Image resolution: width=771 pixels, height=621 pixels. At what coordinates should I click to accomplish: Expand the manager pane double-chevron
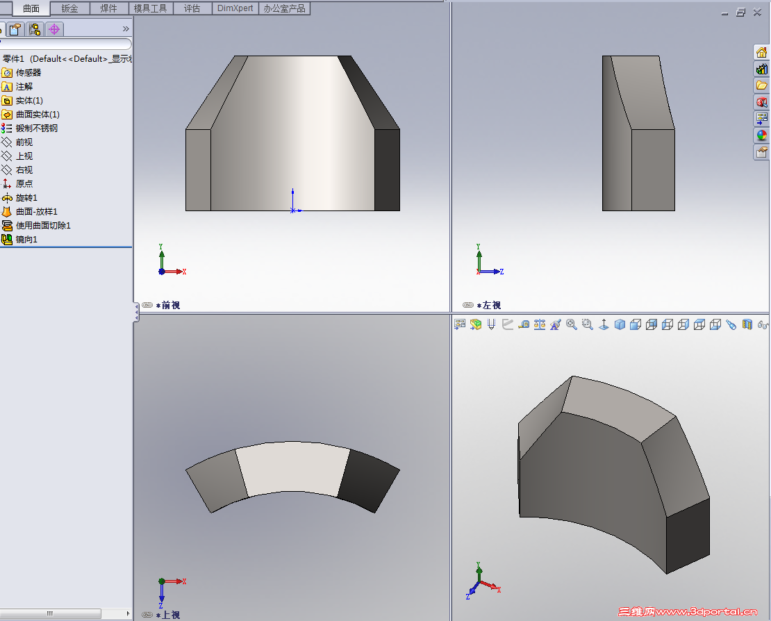[x=126, y=29]
